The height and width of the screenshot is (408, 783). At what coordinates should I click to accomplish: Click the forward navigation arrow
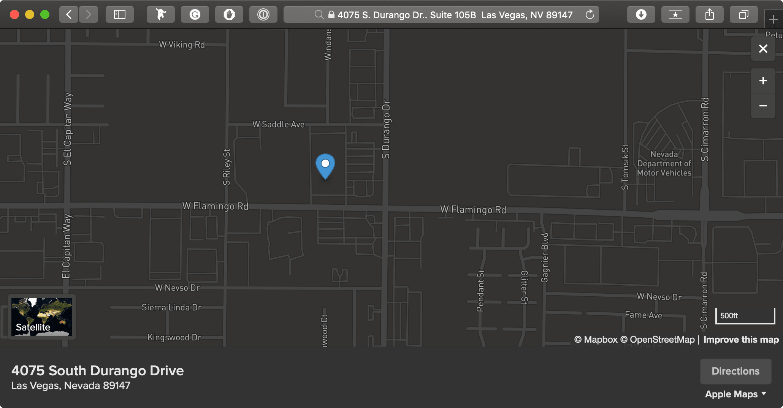tap(89, 15)
